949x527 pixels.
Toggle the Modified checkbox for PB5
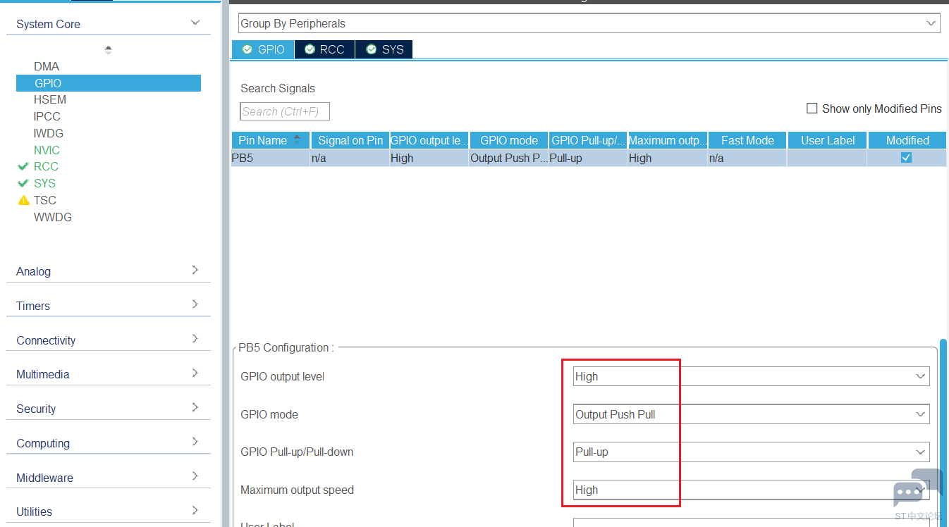click(x=907, y=158)
